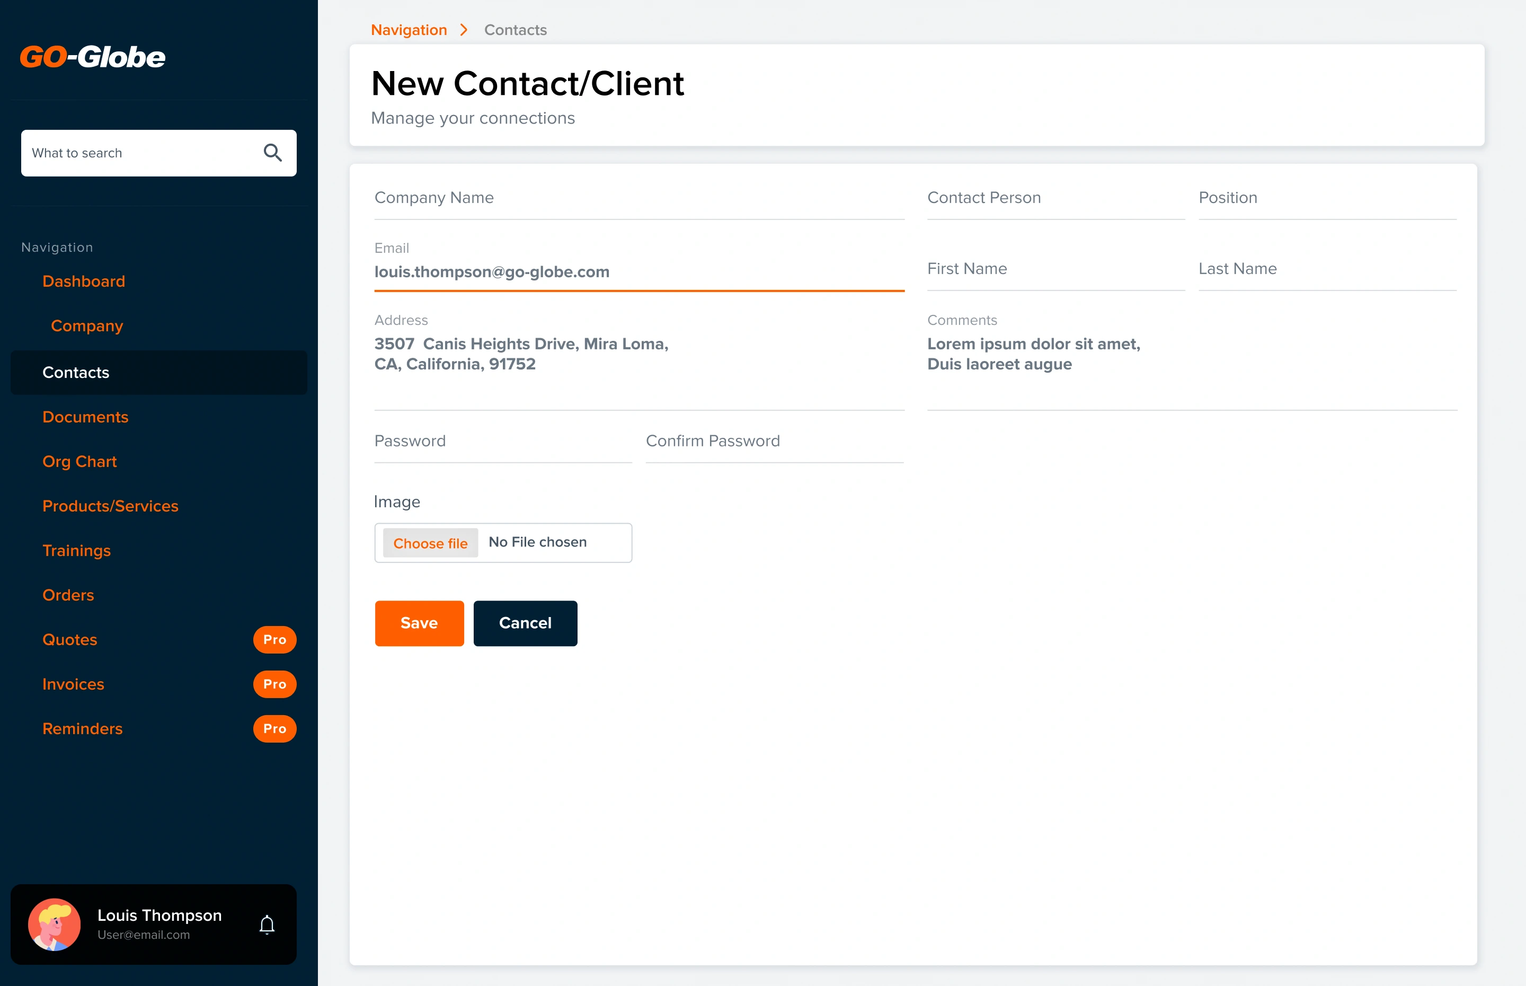
Task: Click the Cancel button
Action: [x=525, y=622]
